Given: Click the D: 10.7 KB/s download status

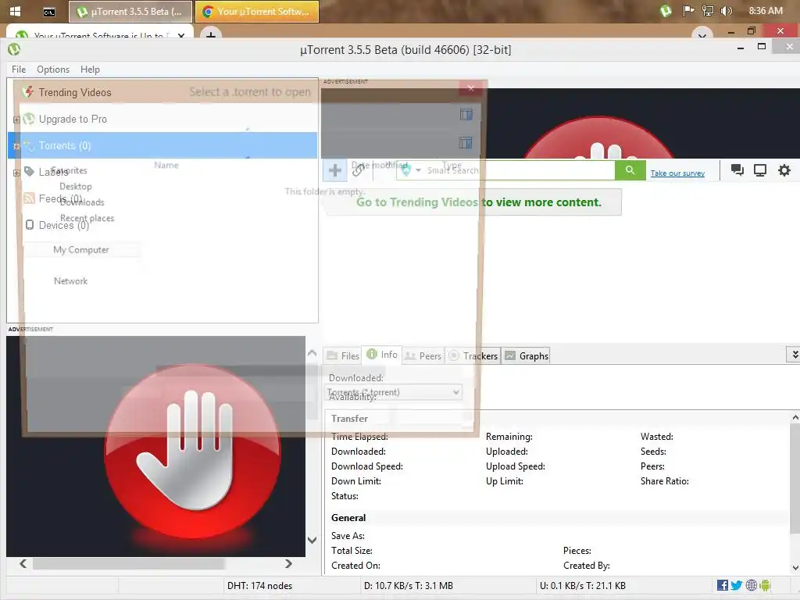Looking at the screenshot, I should coord(408,586).
